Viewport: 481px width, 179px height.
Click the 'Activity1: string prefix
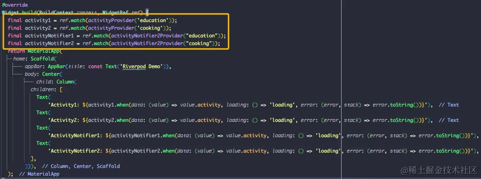pos(64,105)
